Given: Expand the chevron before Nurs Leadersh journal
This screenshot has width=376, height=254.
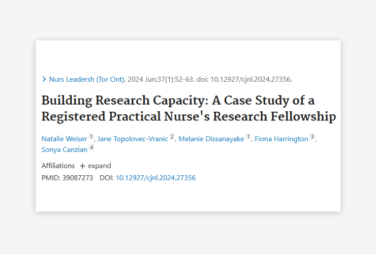Looking at the screenshot, I should 44,79.
